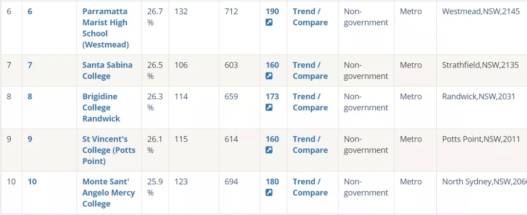Click the 173 entries number link
The image size is (527, 215).
(x=272, y=96)
